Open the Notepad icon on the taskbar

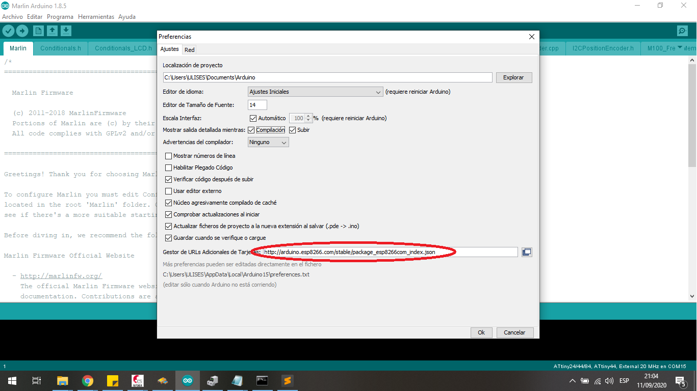click(238, 381)
